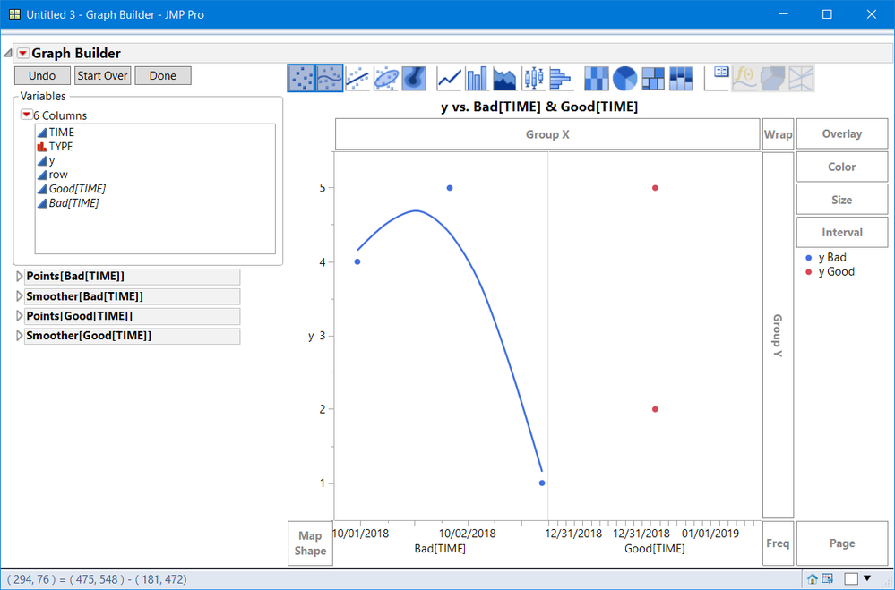
Task: Click the Map Shape drop zone
Action: [x=311, y=543]
